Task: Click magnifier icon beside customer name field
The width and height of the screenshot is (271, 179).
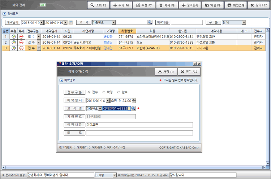Action: coord(133,108)
